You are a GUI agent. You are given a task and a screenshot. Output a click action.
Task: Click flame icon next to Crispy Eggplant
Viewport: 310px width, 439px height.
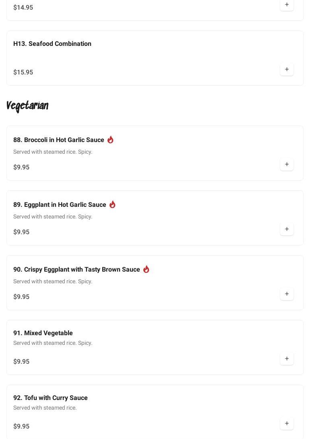tap(146, 269)
